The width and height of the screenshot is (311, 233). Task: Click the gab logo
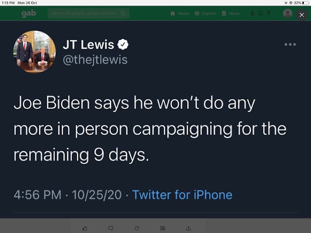tap(29, 13)
